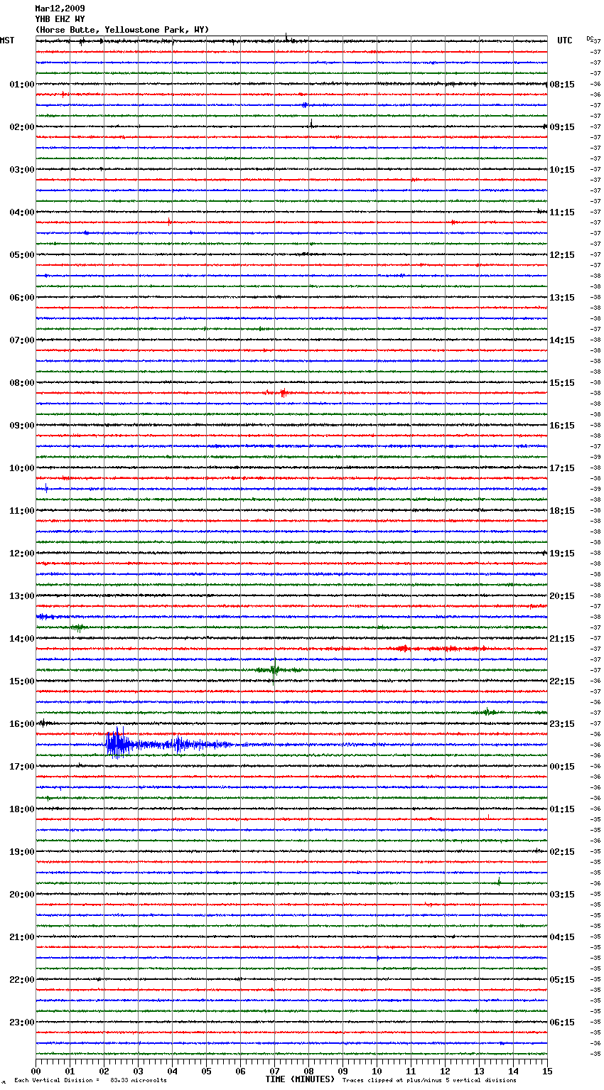This screenshot has width=604, height=1090.
Task: Click the 06:15 UTC time label
Action: pyautogui.click(x=562, y=1022)
